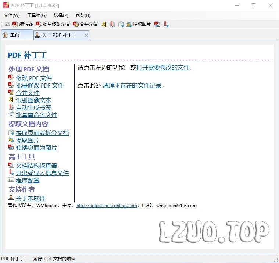This screenshot has width=279, height=263.
Task: Click the PDF 补丁丁 heading link
Action: pos(27,55)
